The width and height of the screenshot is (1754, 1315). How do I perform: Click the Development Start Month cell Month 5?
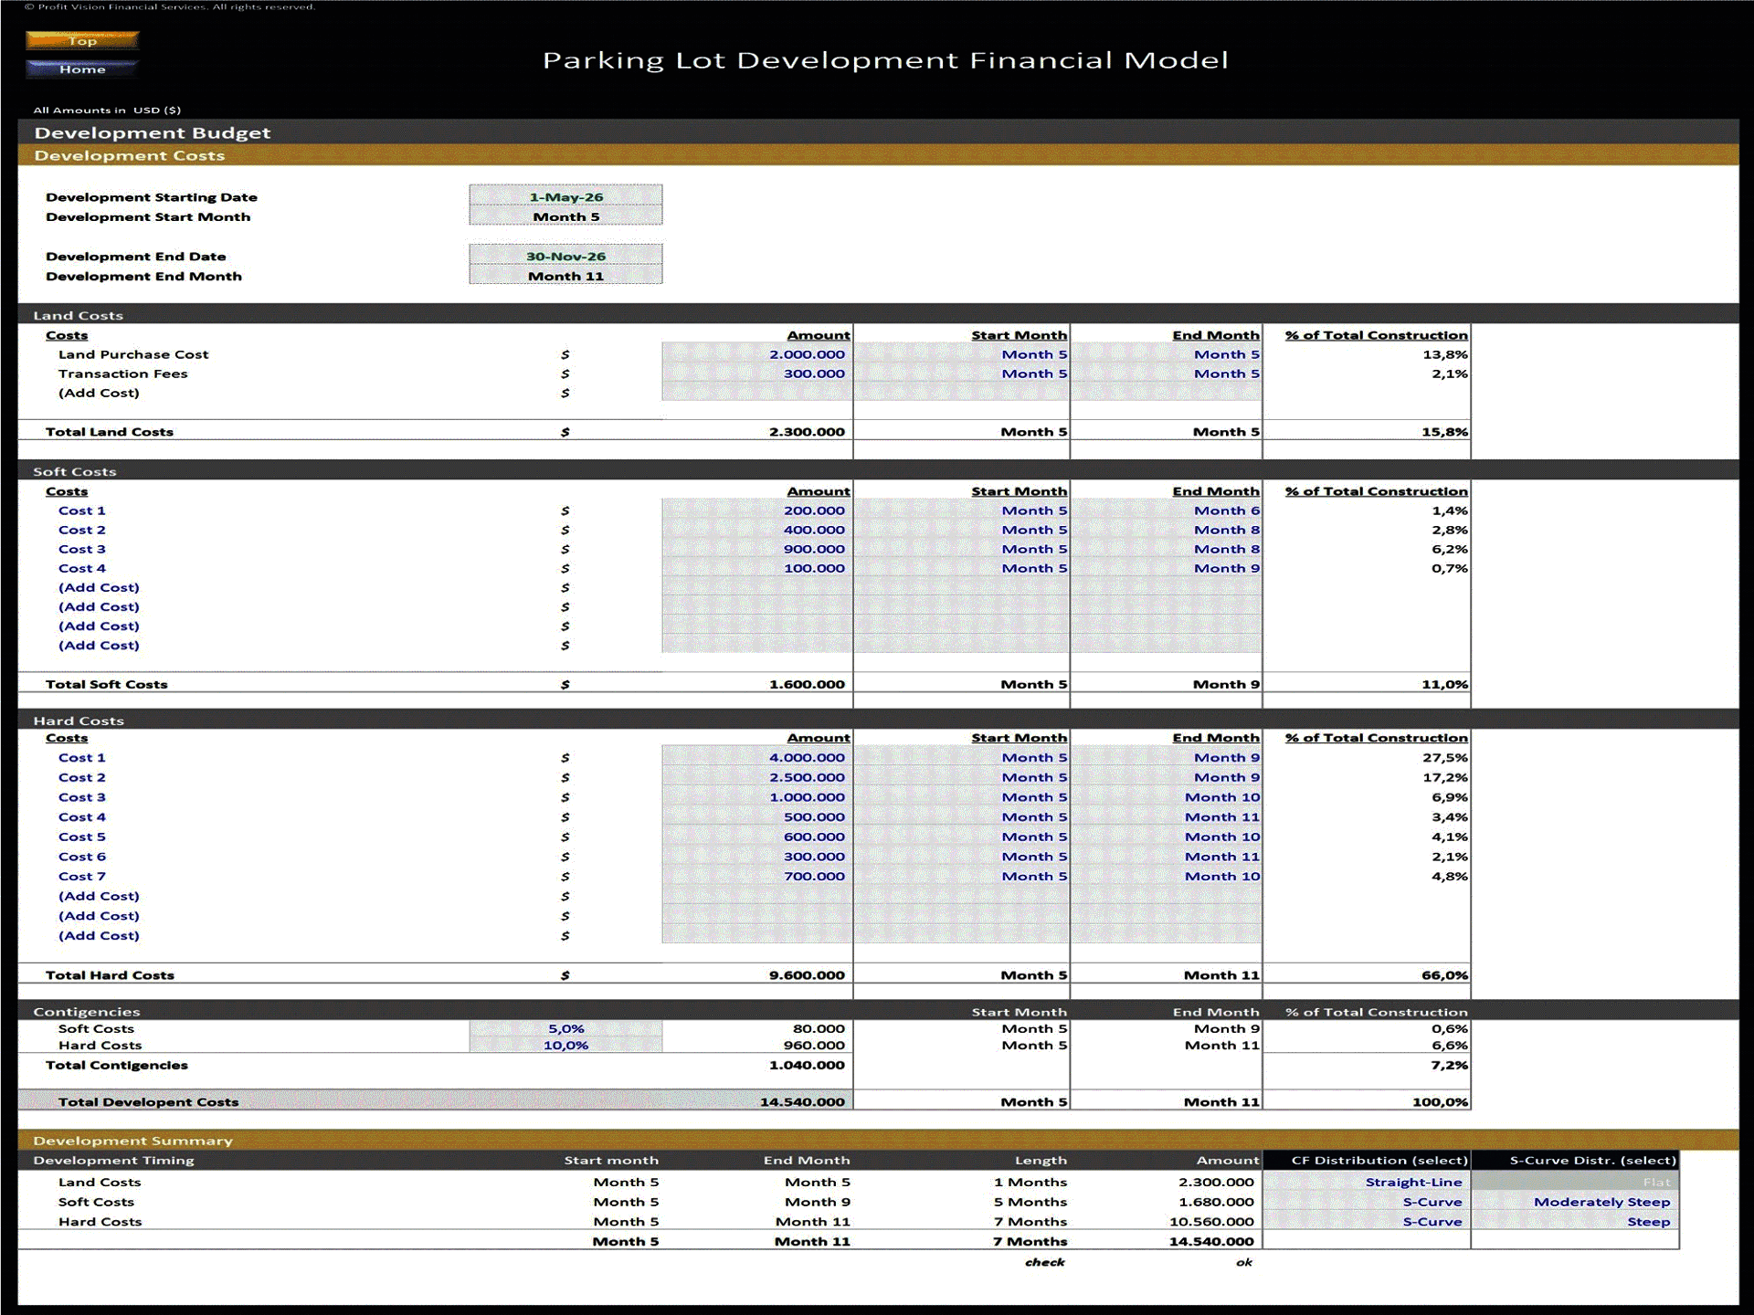(565, 216)
